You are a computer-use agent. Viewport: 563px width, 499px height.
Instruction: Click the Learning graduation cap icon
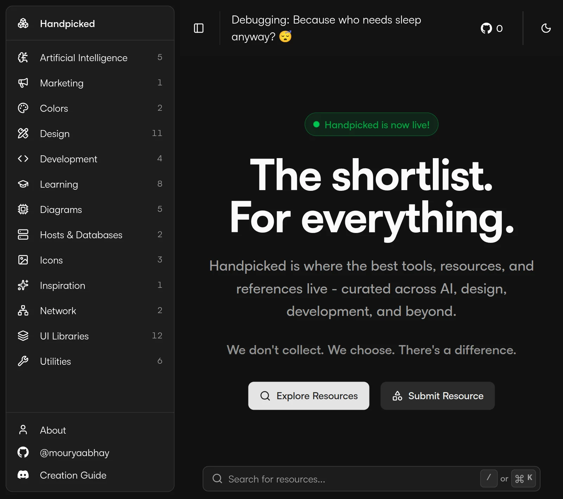[x=23, y=184]
